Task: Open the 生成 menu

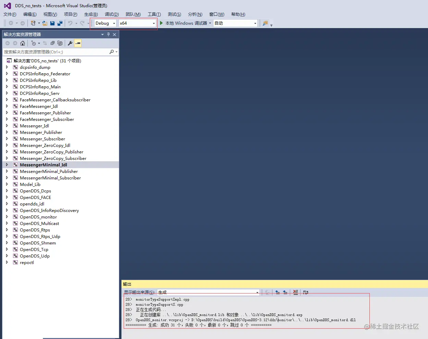Action: [90, 14]
